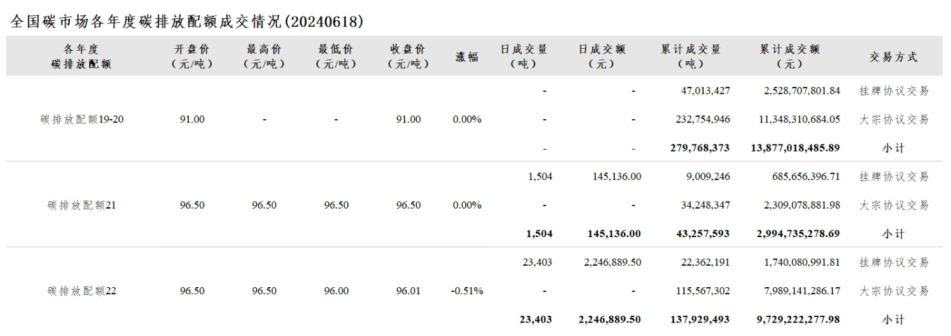
Task: Click the 交易方式 column header
Action: [x=893, y=56]
